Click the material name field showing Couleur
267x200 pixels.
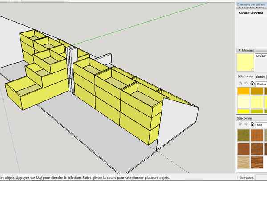pos(261,56)
